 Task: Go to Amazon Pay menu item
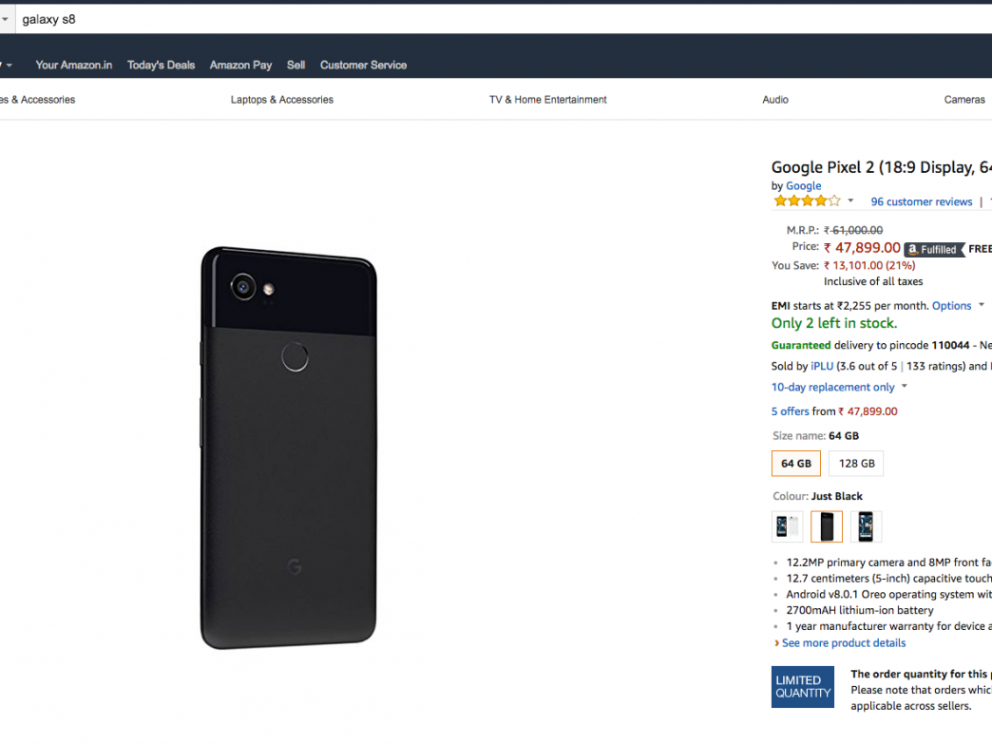[x=240, y=66]
